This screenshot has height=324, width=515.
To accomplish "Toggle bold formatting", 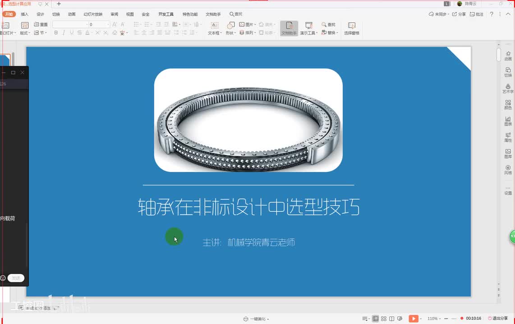I will pyautogui.click(x=56, y=33).
